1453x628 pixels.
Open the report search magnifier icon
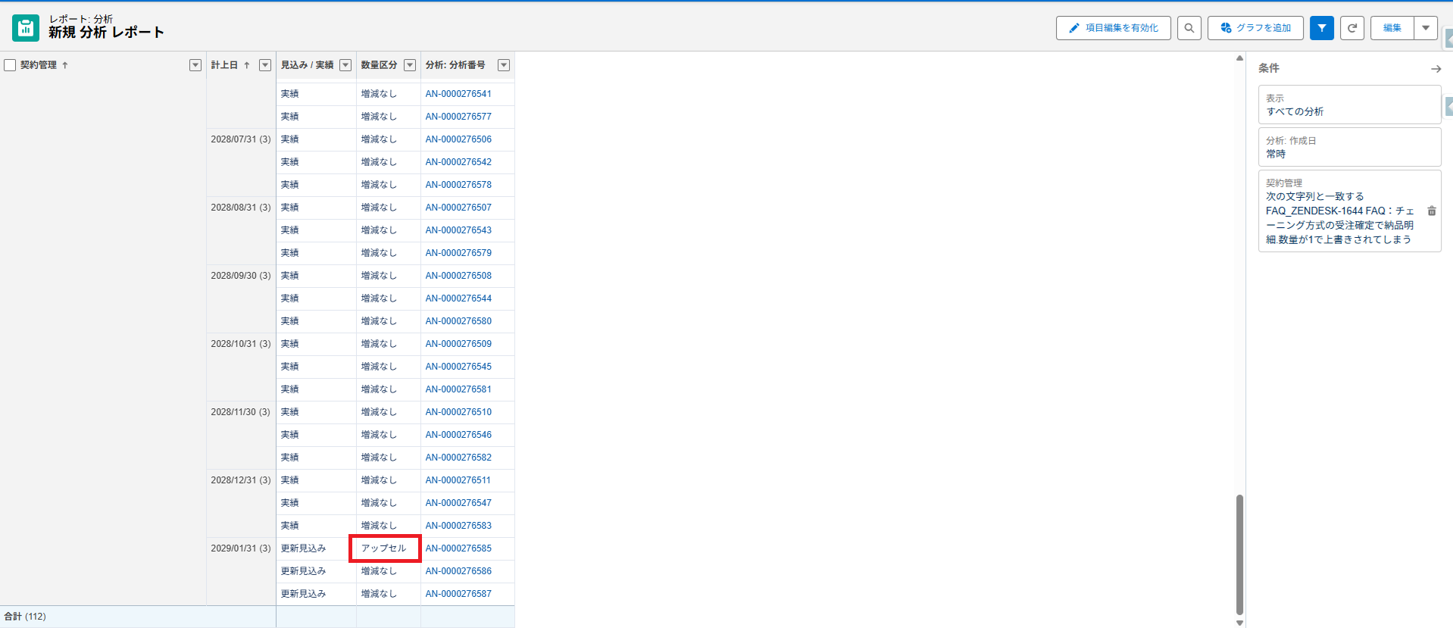click(x=1189, y=28)
